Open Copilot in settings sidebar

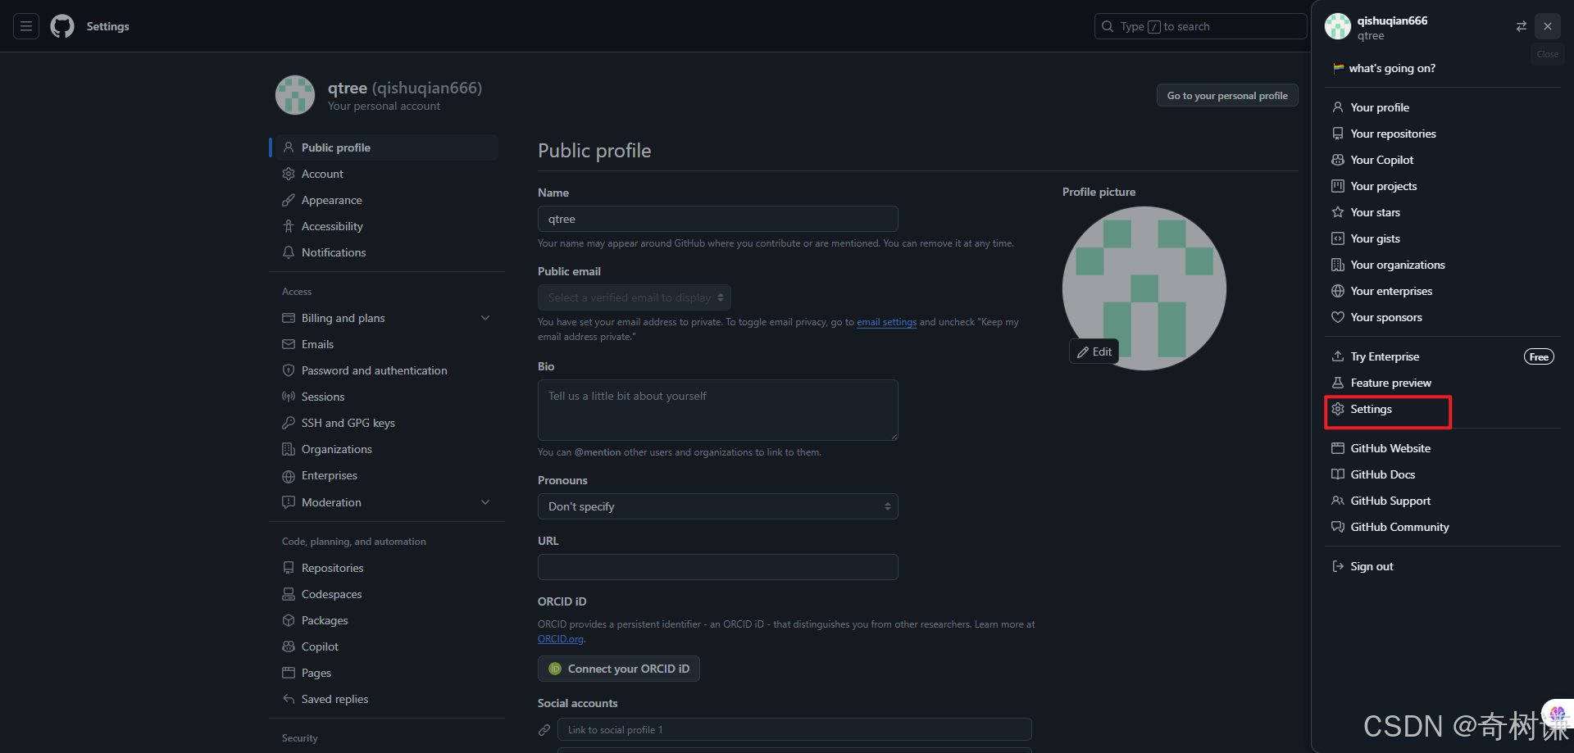pos(387,646)
